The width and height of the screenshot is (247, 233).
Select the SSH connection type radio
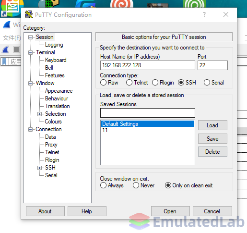(181, 83)
